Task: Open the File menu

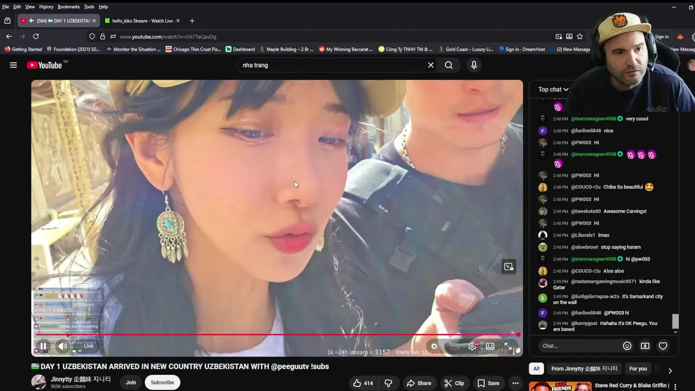Action: (5, 7)
